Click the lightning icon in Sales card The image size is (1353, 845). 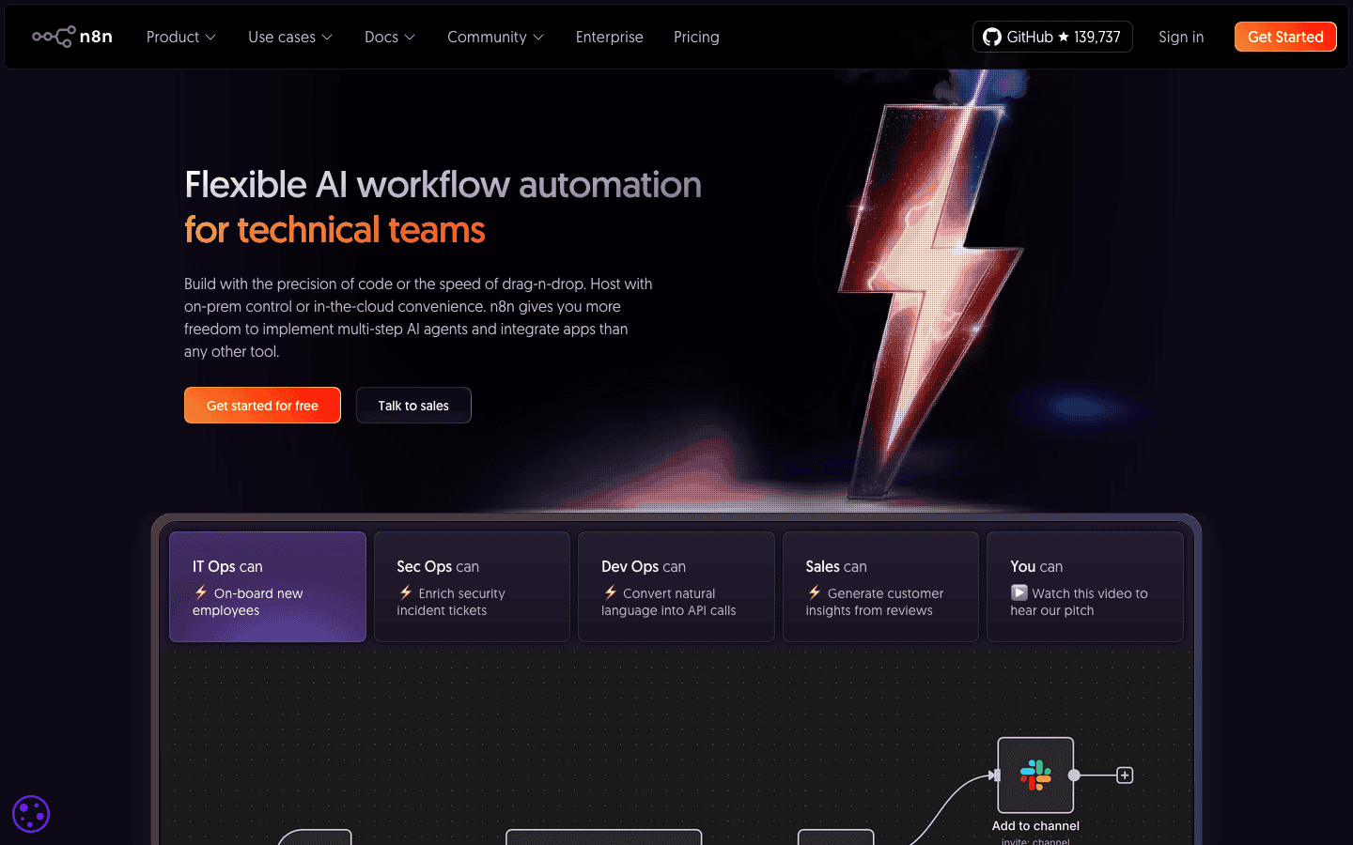(x=815, y=592)
